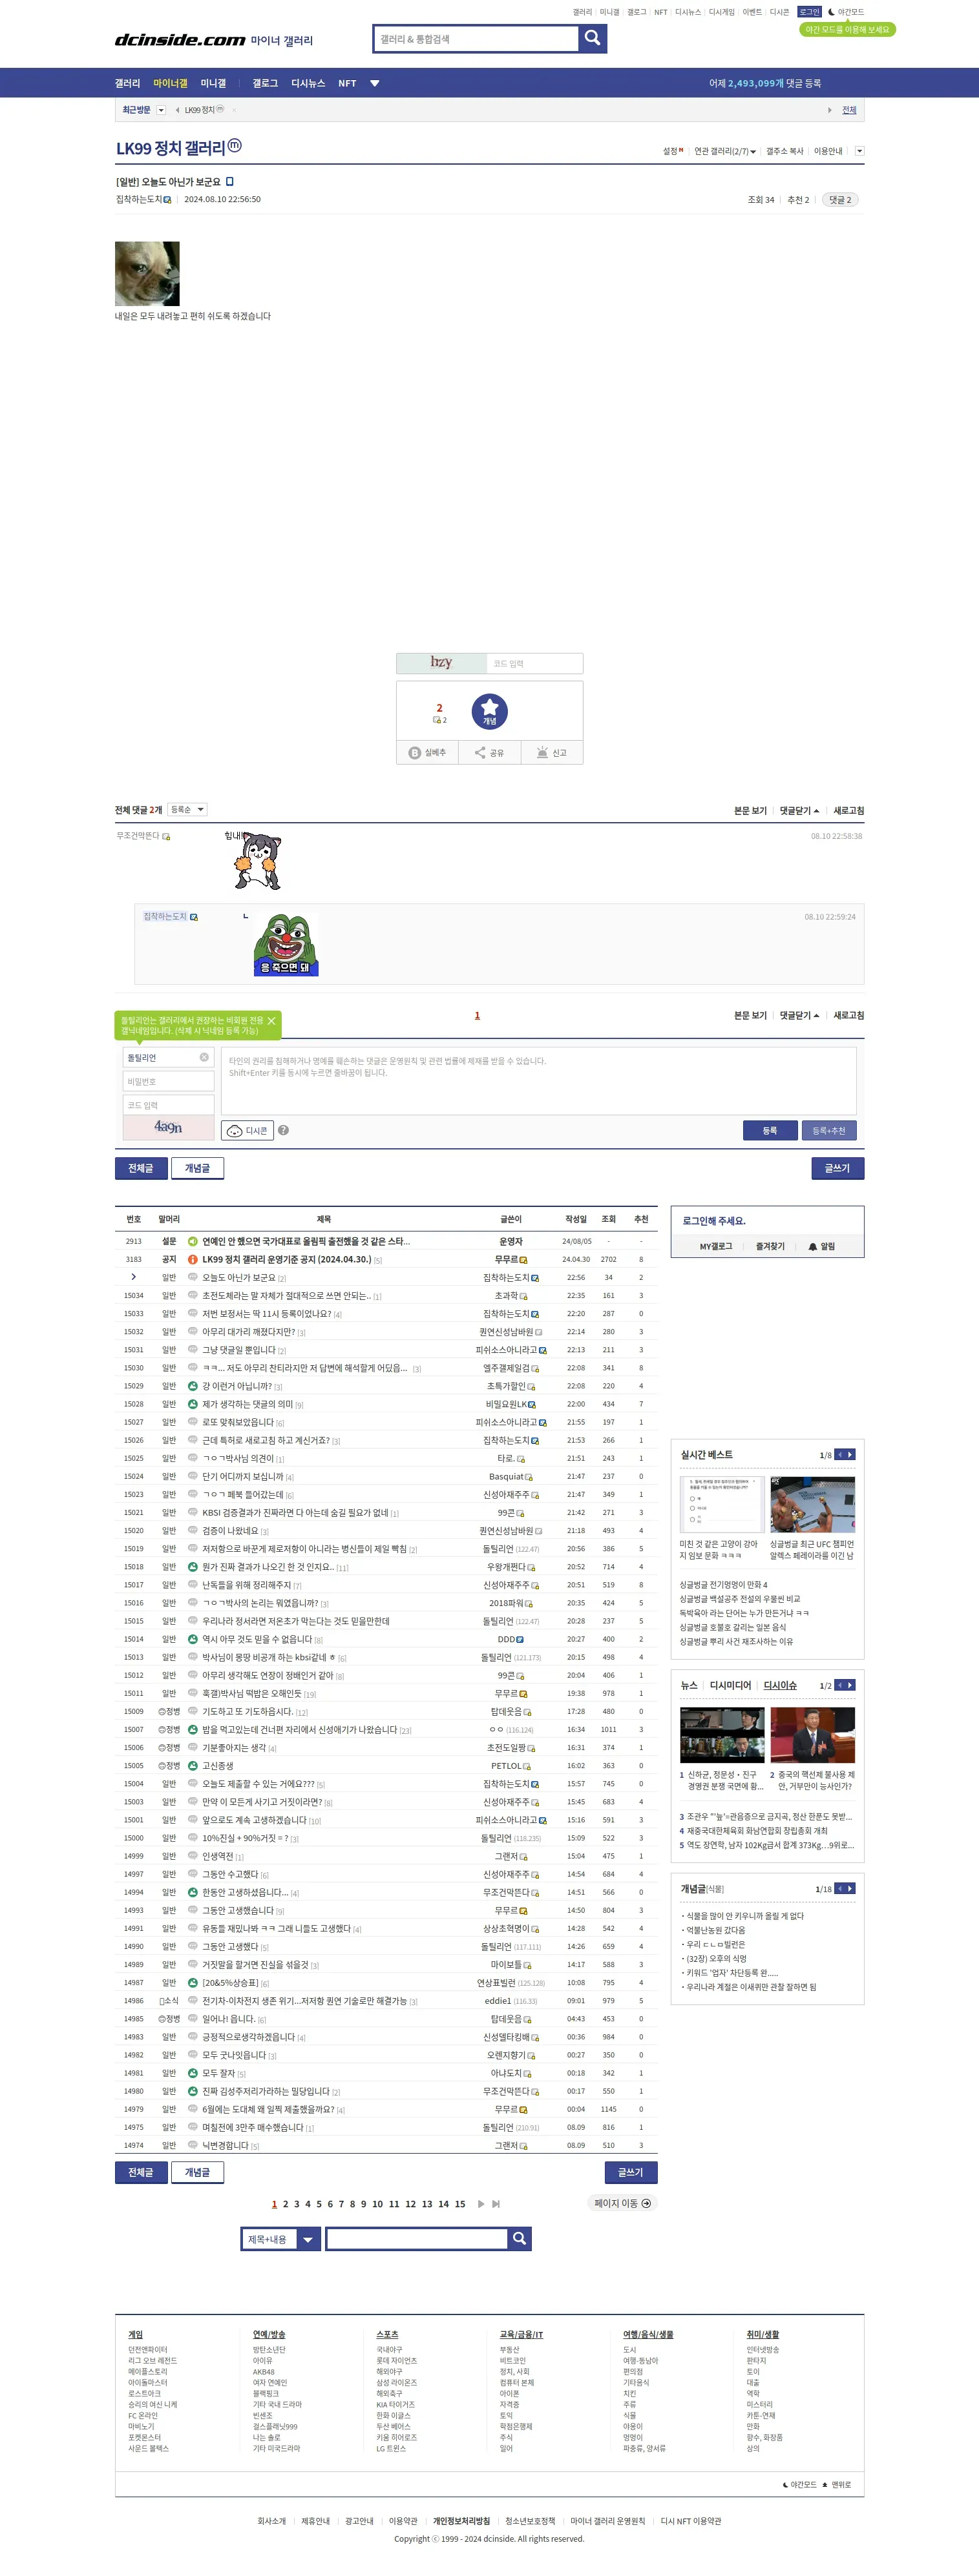Viewport: 979px width, 2576px height.
Task: Click bottom 글쓰기 button below list
Action: click(x=631, y=2172)
